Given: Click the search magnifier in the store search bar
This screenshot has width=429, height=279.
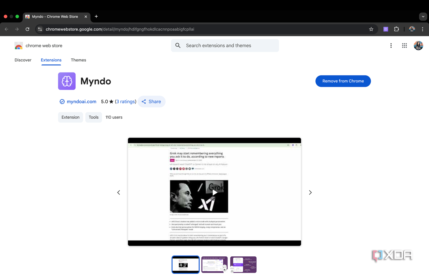Looking at the screenshot, I should pos(178,46).
